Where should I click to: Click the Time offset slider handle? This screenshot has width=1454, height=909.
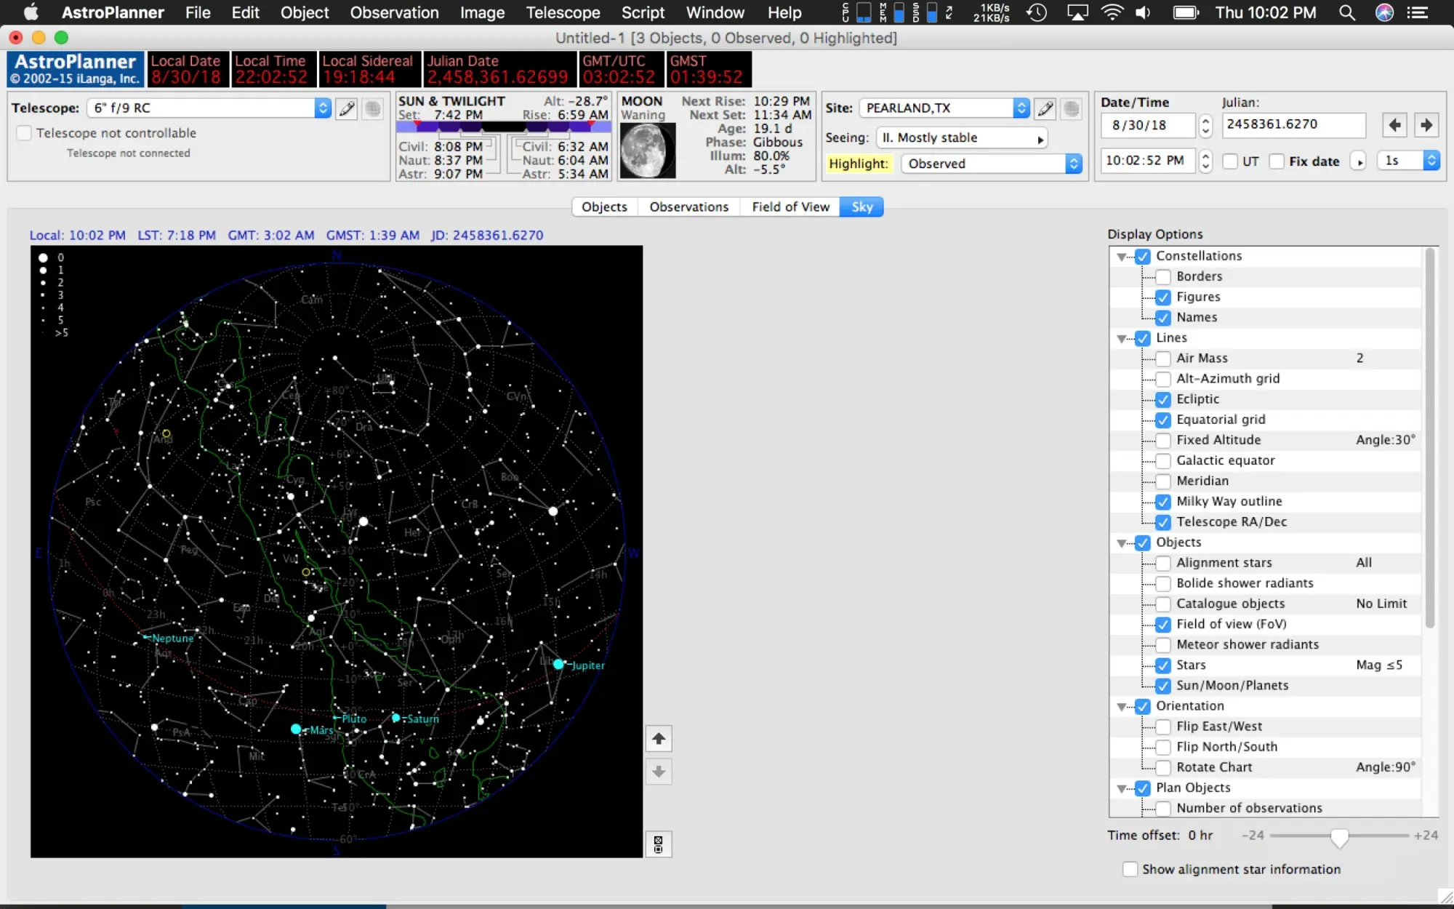click(x=1339, y=837)
